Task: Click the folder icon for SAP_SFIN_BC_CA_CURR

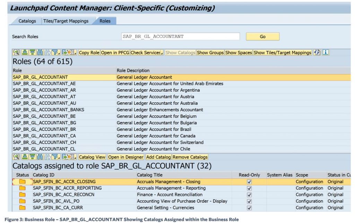Action: [22, 208]
